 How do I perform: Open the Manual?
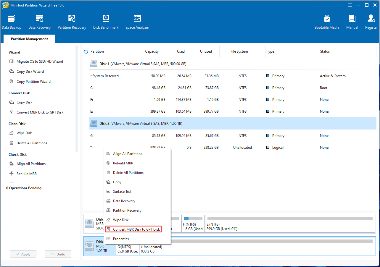tap(352, 22)
